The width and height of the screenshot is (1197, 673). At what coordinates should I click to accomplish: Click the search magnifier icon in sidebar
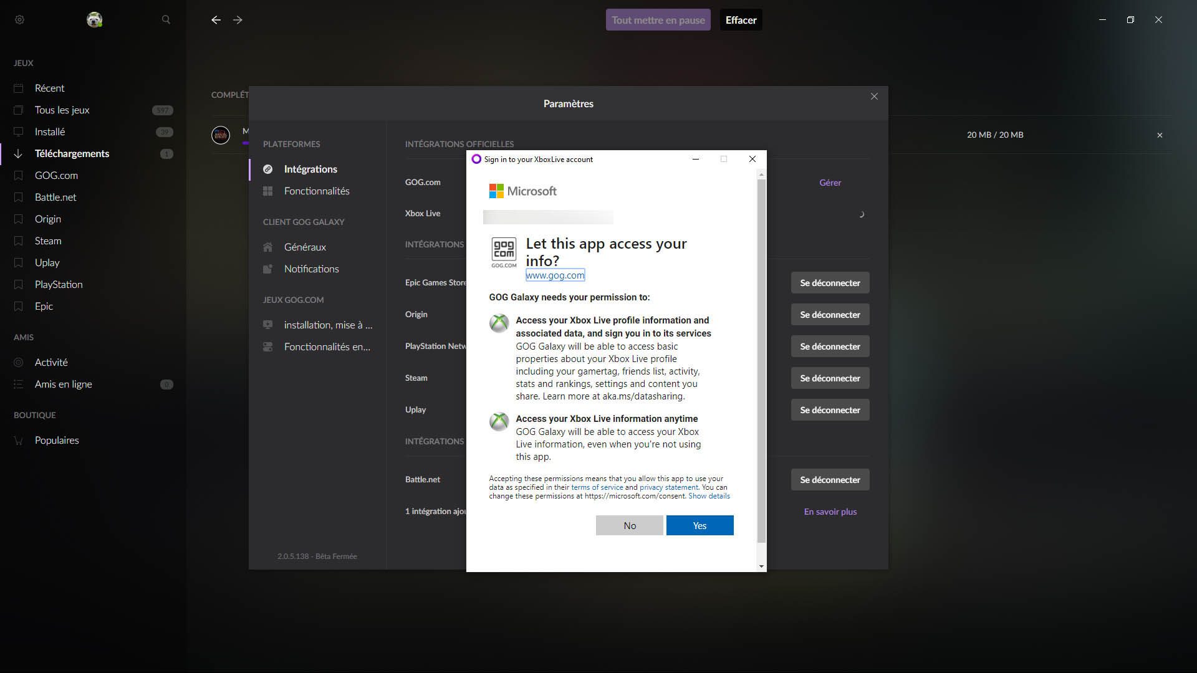point(166,20)
